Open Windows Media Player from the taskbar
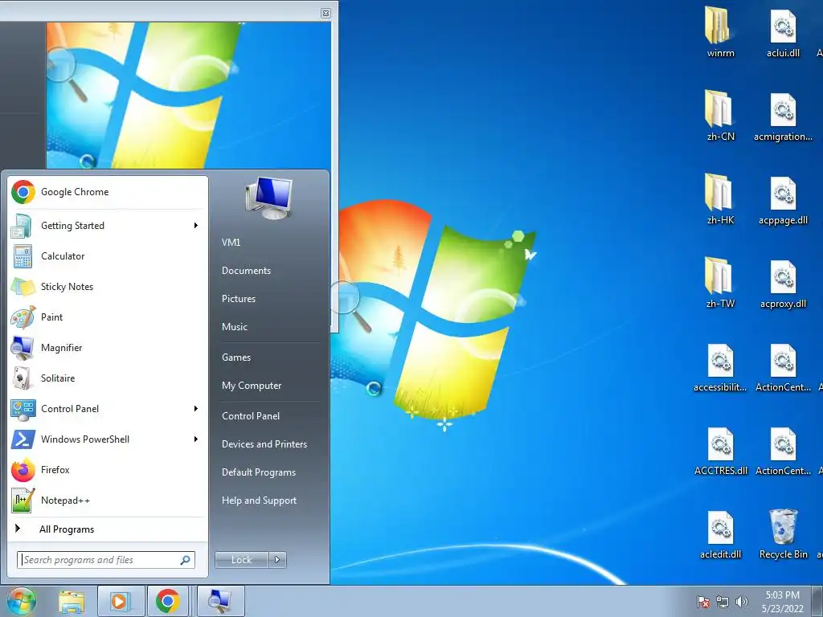This screenshot has width=823, height=617. [121, 602]
